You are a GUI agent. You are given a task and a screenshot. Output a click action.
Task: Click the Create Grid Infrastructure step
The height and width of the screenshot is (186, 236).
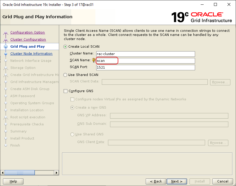pyautogui.click(x=34, y=75)
